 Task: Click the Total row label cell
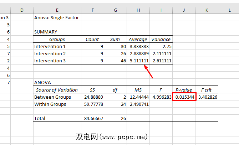pos(57,118)
